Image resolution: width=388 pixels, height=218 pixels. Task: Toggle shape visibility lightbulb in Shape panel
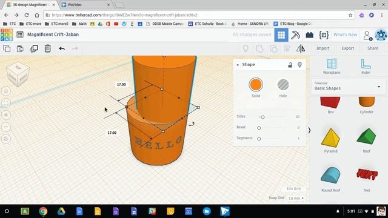[299, 65]
